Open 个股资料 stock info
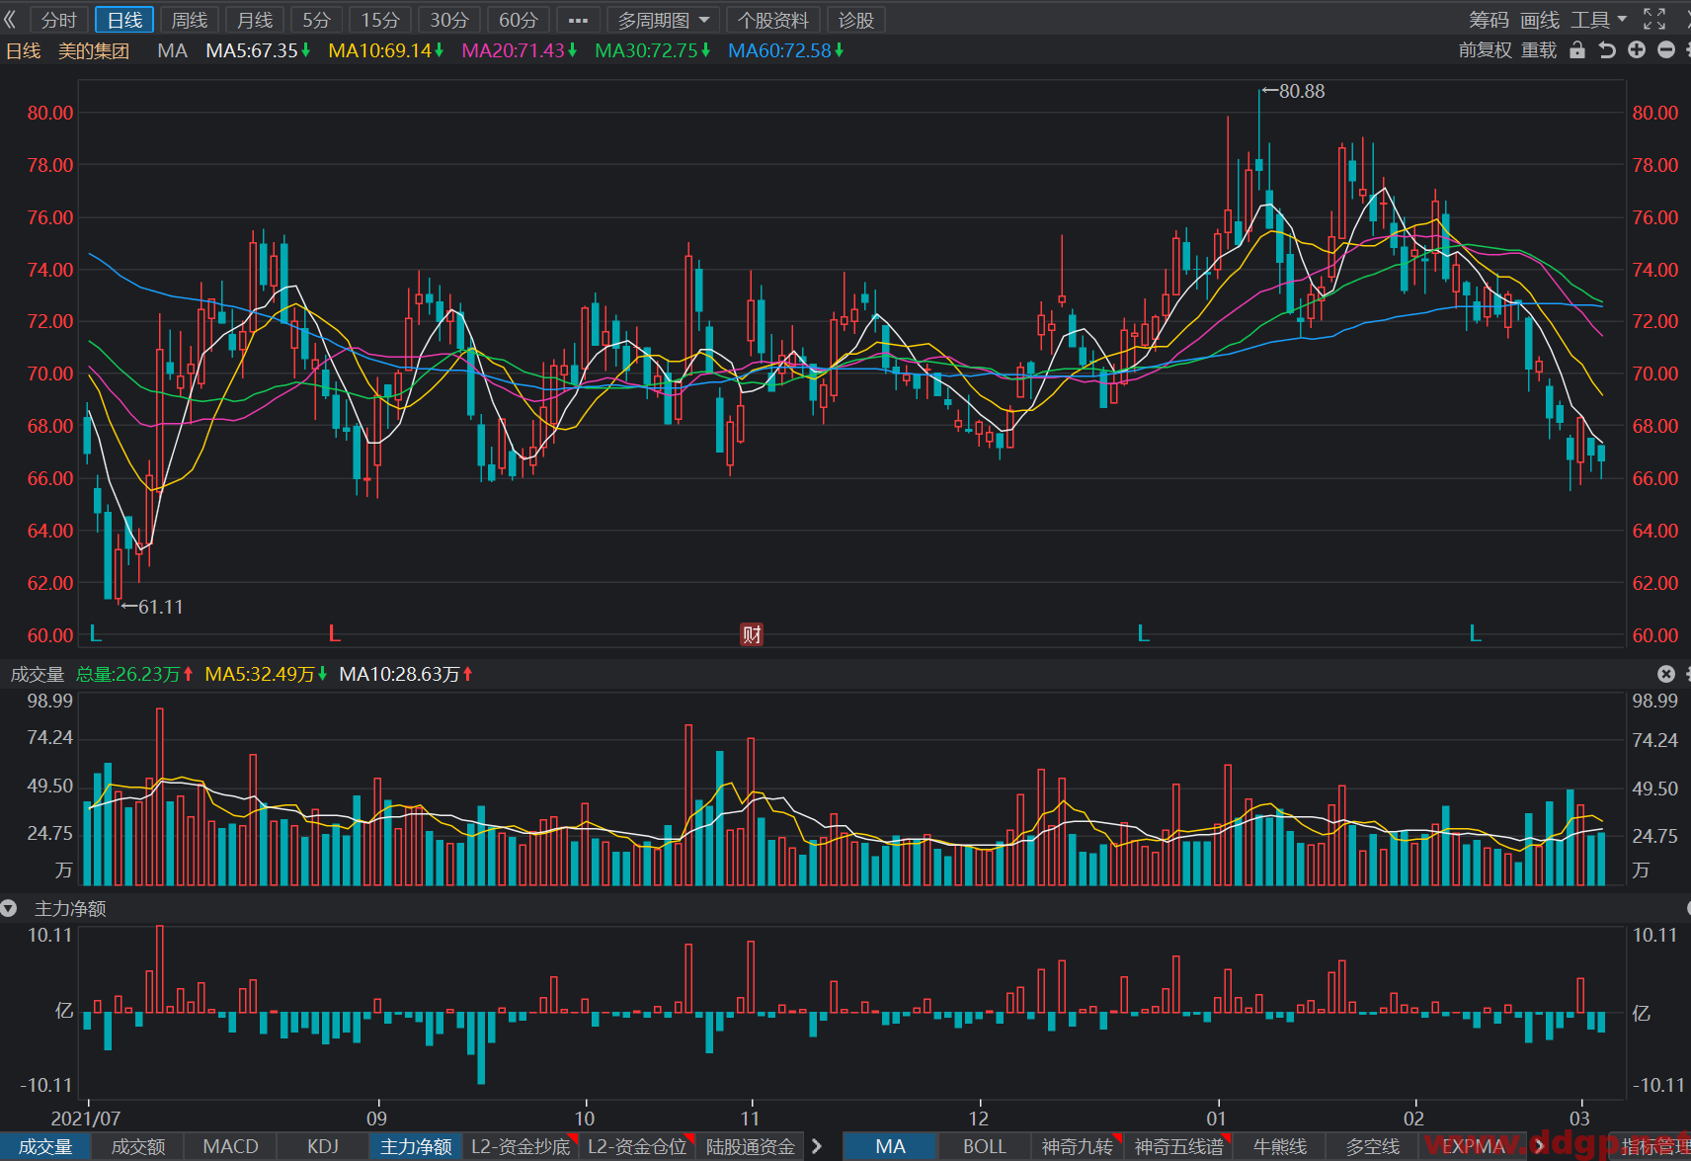Image resolution: width=1691 pixels, height=1161 pixels. point(772,20)
